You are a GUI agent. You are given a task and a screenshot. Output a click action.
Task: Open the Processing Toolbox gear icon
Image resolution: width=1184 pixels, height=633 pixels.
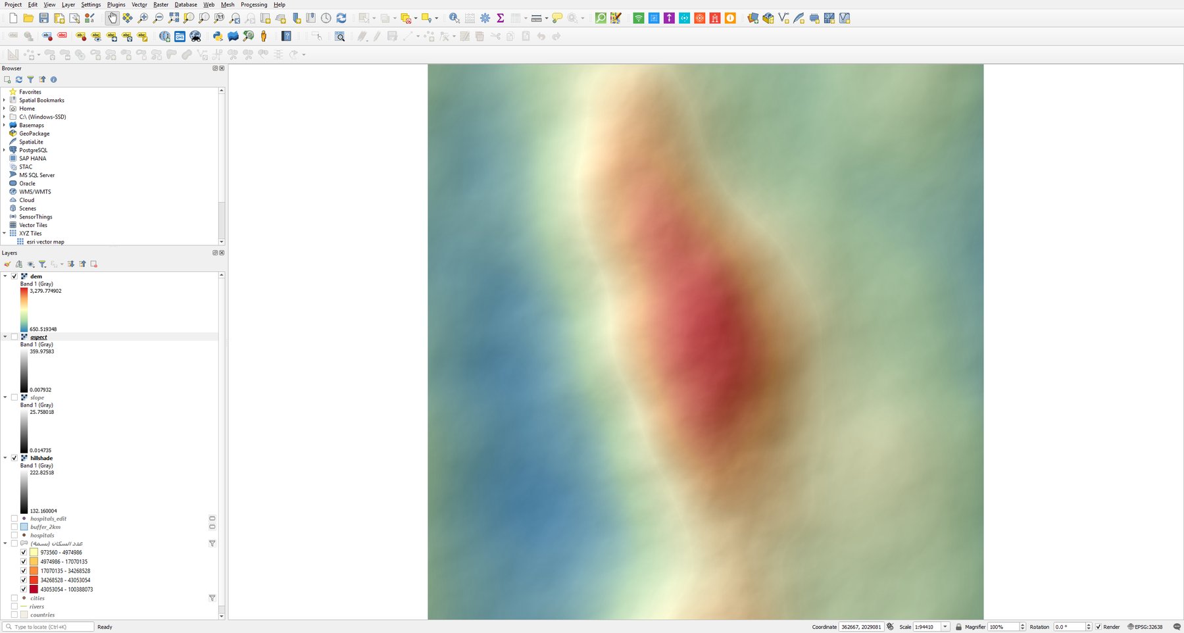coord(485,18)
